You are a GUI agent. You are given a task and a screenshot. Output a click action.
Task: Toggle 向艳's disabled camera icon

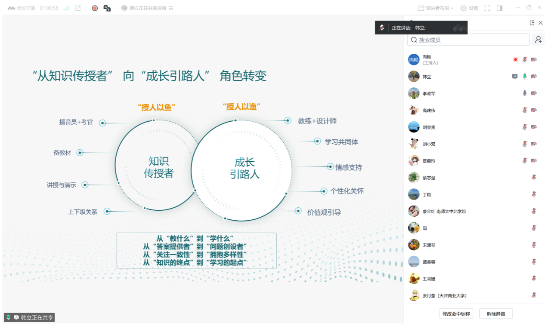534,60
